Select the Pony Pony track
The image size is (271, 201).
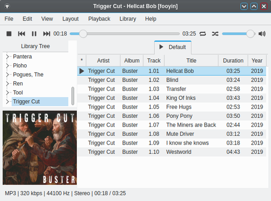pos(172,116)
